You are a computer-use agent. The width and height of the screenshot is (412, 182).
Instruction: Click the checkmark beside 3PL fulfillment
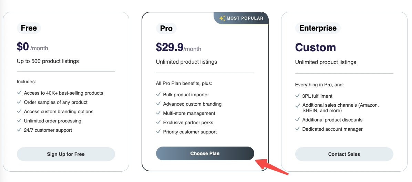tap(297, 96)
